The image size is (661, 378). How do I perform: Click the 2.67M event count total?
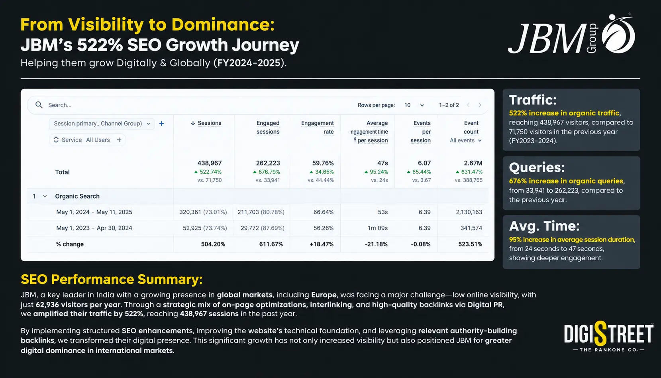point(473,163)
